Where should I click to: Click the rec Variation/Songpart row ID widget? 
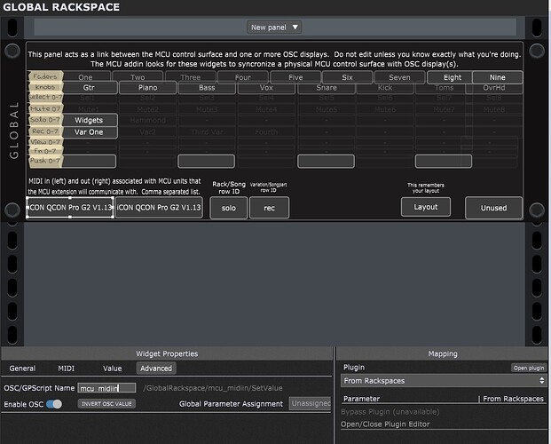(269, 208)
